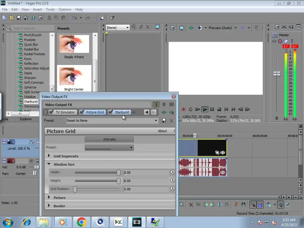Animate Grid Position with its clock icon
This screenshot has height=228, width=304.
pyautogui.click(x=172, y=189)
